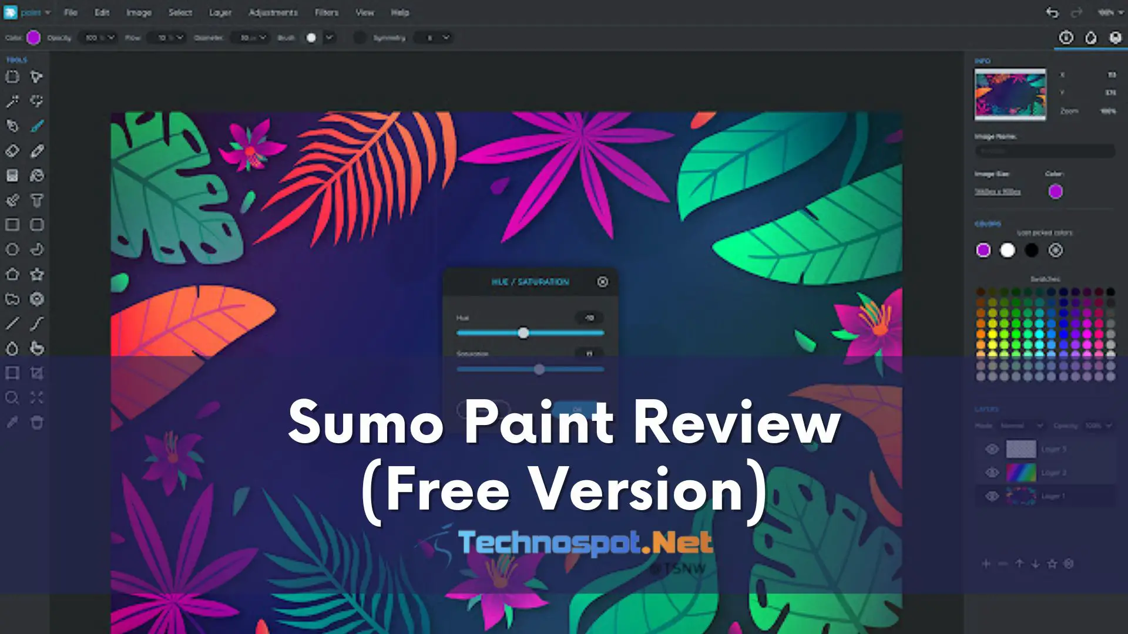Open the 100% zoom dropdown at top right
The height and width of the screenshot is (634, 1128).
coord(1111,12)
